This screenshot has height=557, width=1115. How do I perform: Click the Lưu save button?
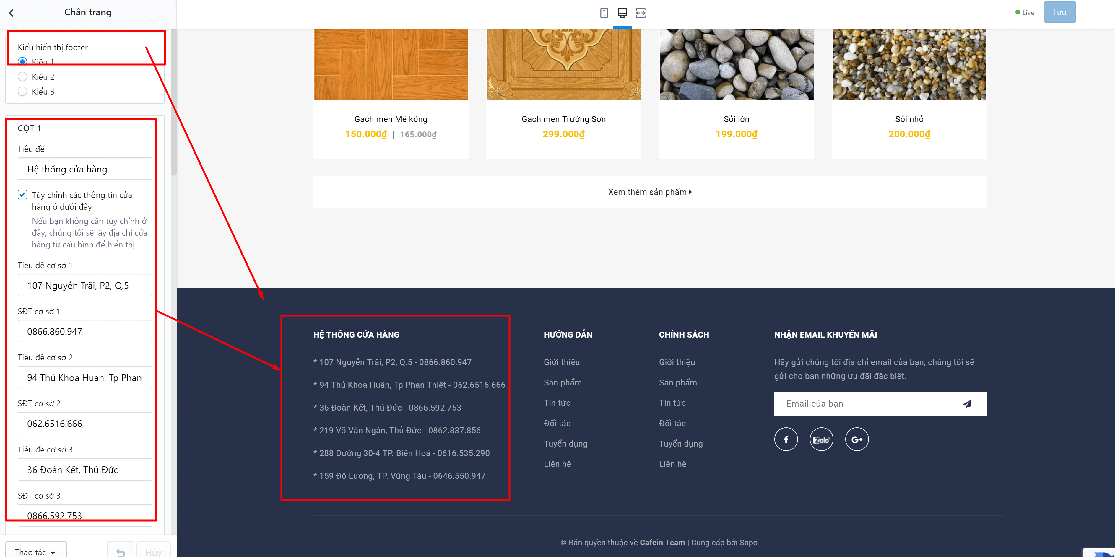click(1059, 12)
